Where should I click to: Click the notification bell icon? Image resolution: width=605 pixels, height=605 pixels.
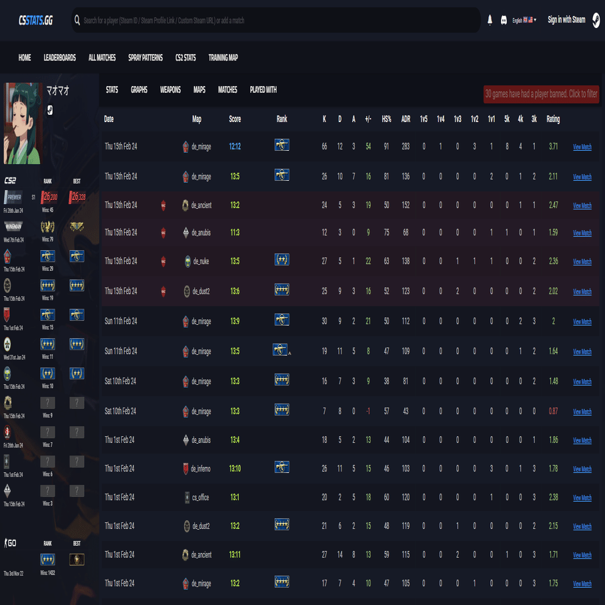click(x=490, y=20)
